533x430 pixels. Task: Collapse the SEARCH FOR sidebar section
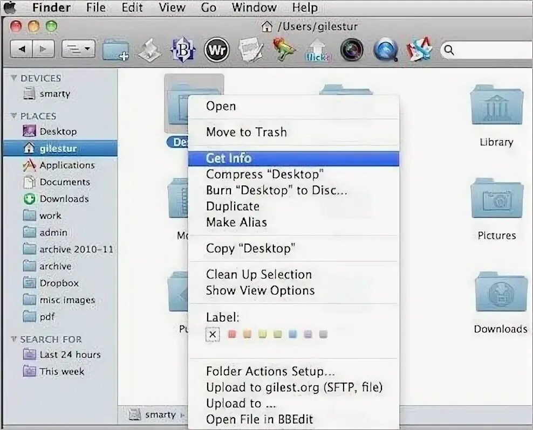tap(14, 339)
